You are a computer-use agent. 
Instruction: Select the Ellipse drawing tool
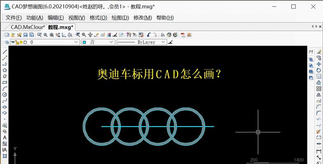click(5, 107)
